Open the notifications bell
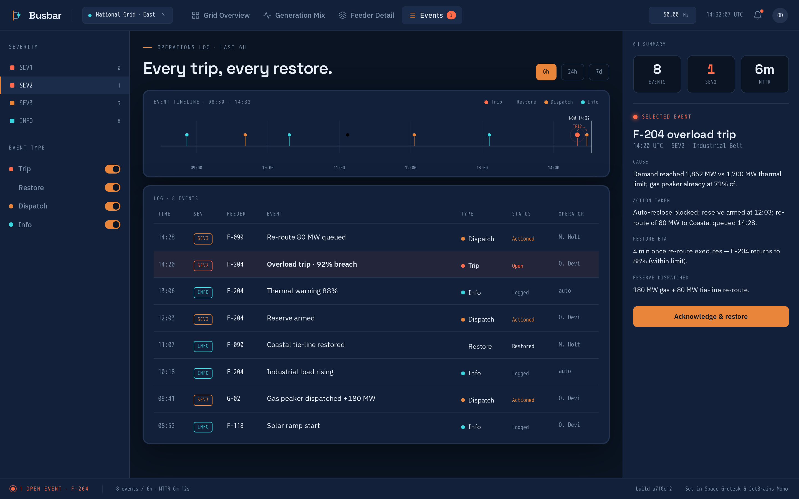The width and height of the screenshot is (799, 499). click(757, 15)
